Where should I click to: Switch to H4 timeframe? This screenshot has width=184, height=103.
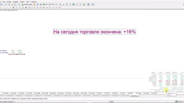click(x=50, y=7)
